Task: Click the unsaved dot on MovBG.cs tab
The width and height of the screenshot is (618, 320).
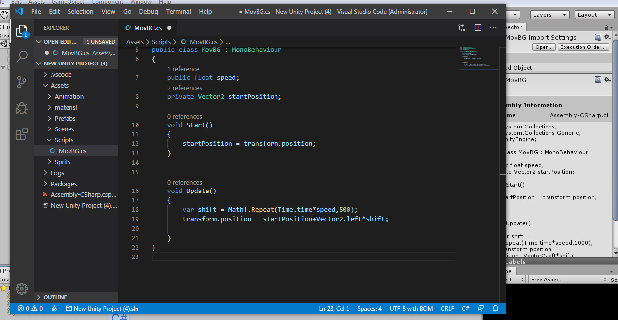Action: click(x=169, y=28)
